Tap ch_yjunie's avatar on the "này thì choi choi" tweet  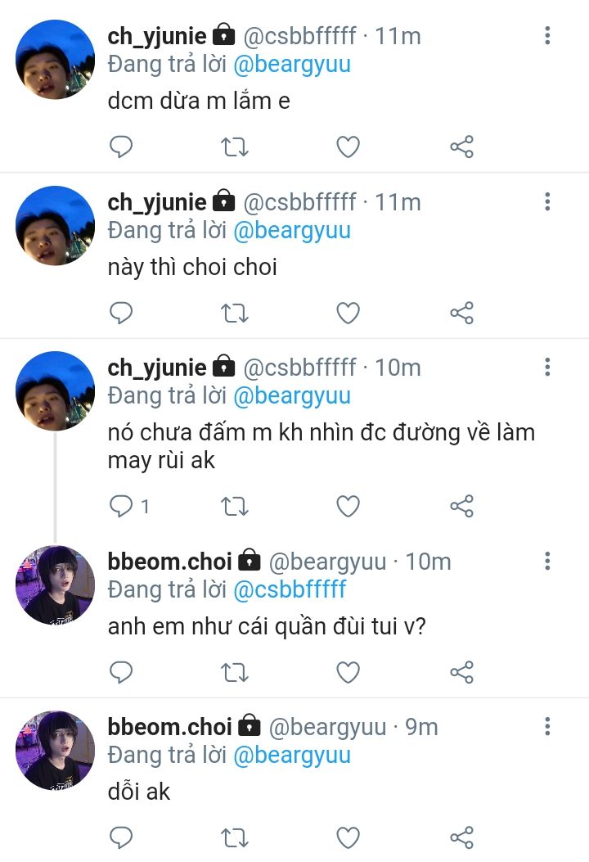(x=56, y=225)
